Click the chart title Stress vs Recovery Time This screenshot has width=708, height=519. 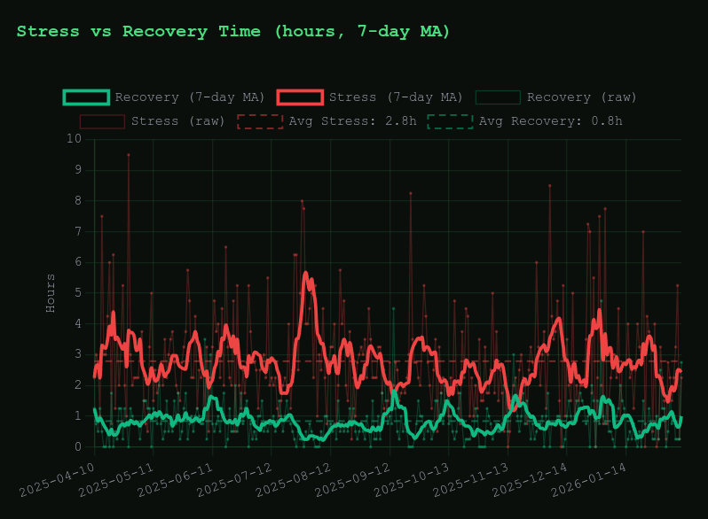233,32
